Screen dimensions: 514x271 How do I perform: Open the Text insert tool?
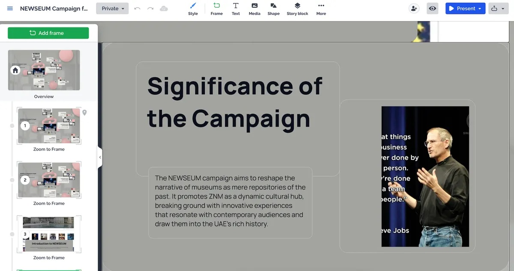(x=236, y=9)
